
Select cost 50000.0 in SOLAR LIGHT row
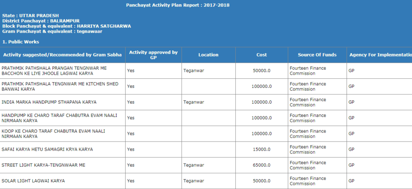pyautogui.click(x=262, y=181)
